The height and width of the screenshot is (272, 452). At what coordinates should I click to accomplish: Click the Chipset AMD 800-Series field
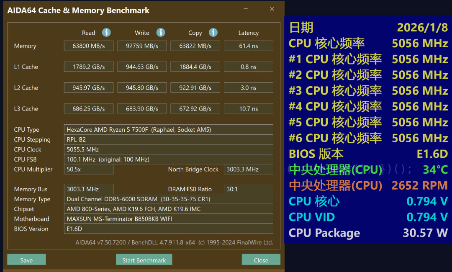pos(168,209)
